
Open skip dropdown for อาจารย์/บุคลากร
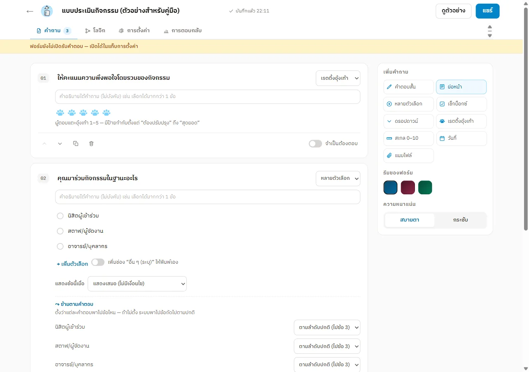(327, 365)
